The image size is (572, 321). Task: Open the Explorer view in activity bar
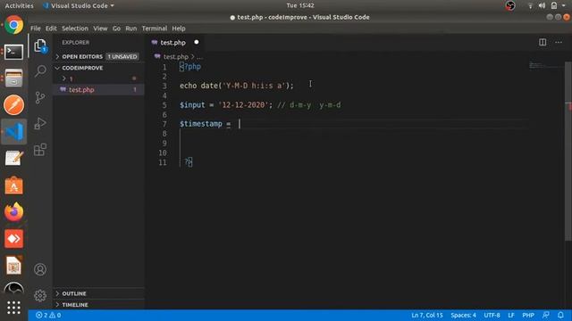coord(40,45)
